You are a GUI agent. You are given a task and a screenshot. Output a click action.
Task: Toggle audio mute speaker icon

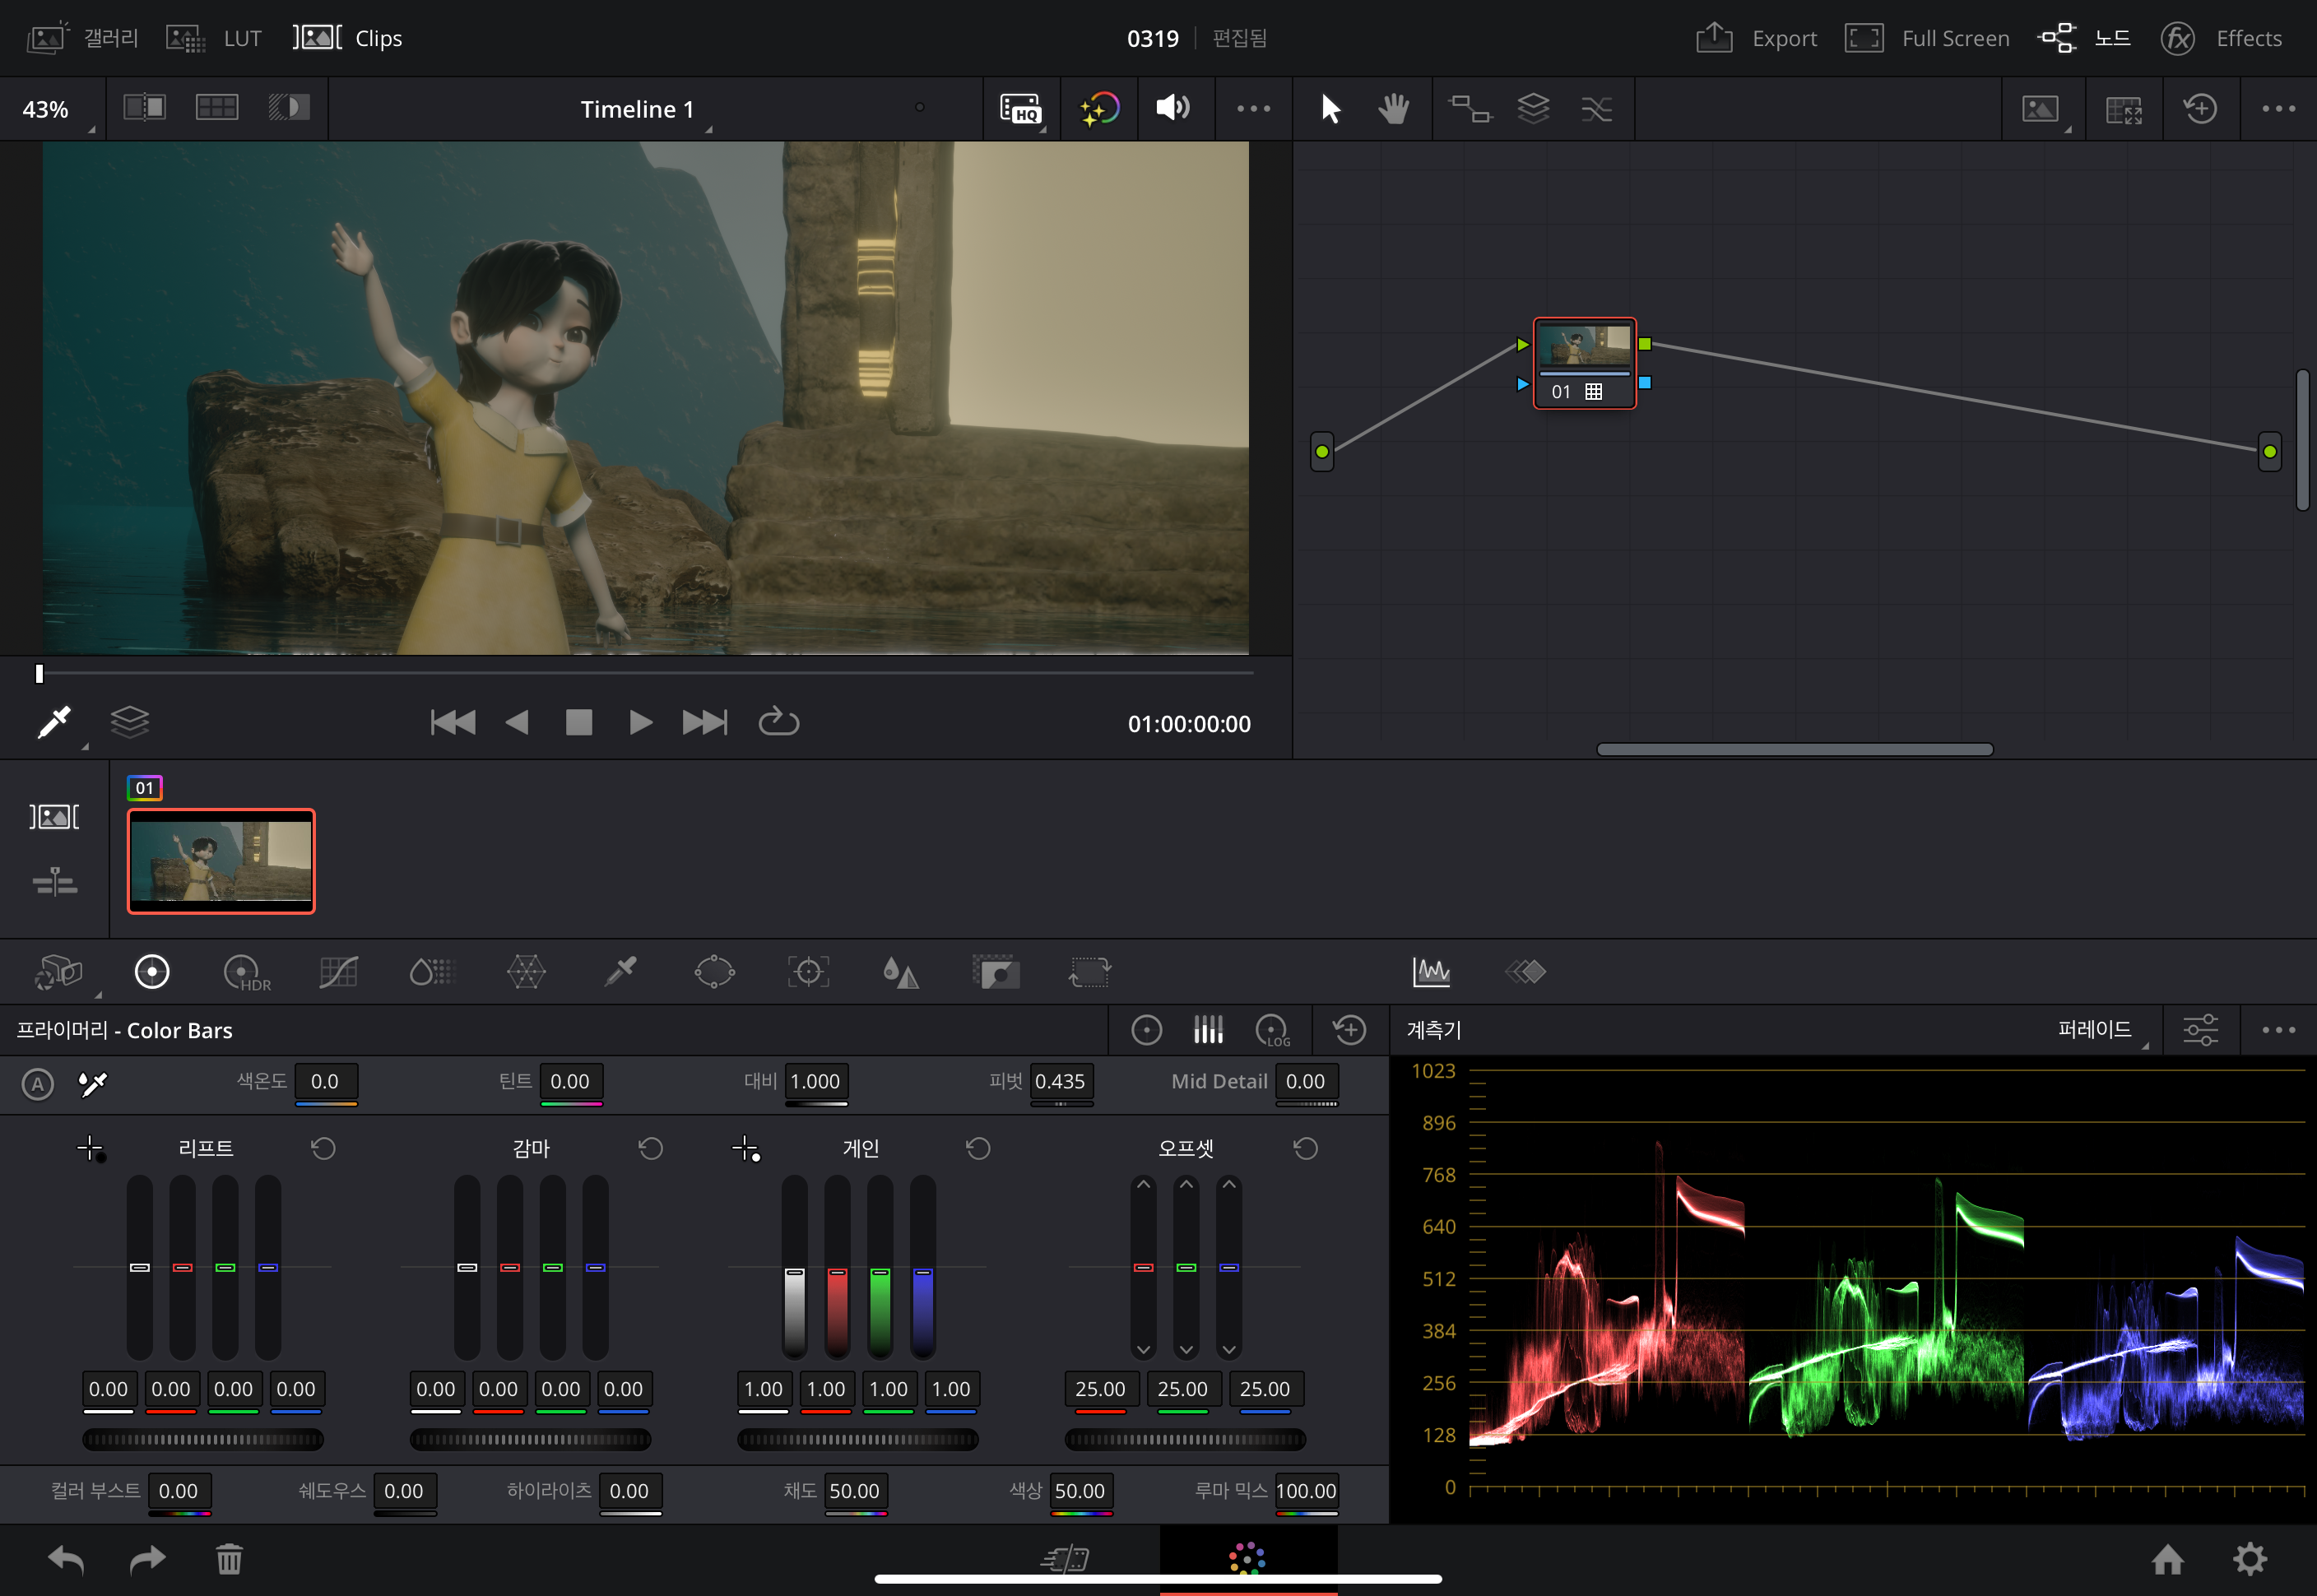1172,108
